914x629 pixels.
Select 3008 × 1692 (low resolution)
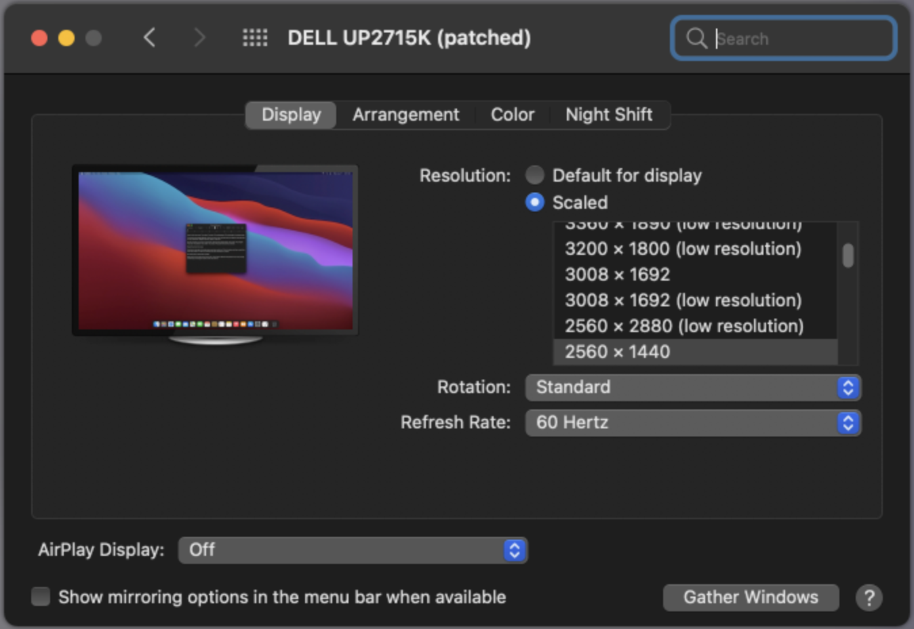[696, 300]
